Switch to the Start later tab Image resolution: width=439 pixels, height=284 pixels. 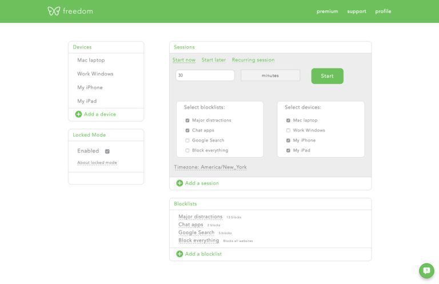(x=213, y=60)
